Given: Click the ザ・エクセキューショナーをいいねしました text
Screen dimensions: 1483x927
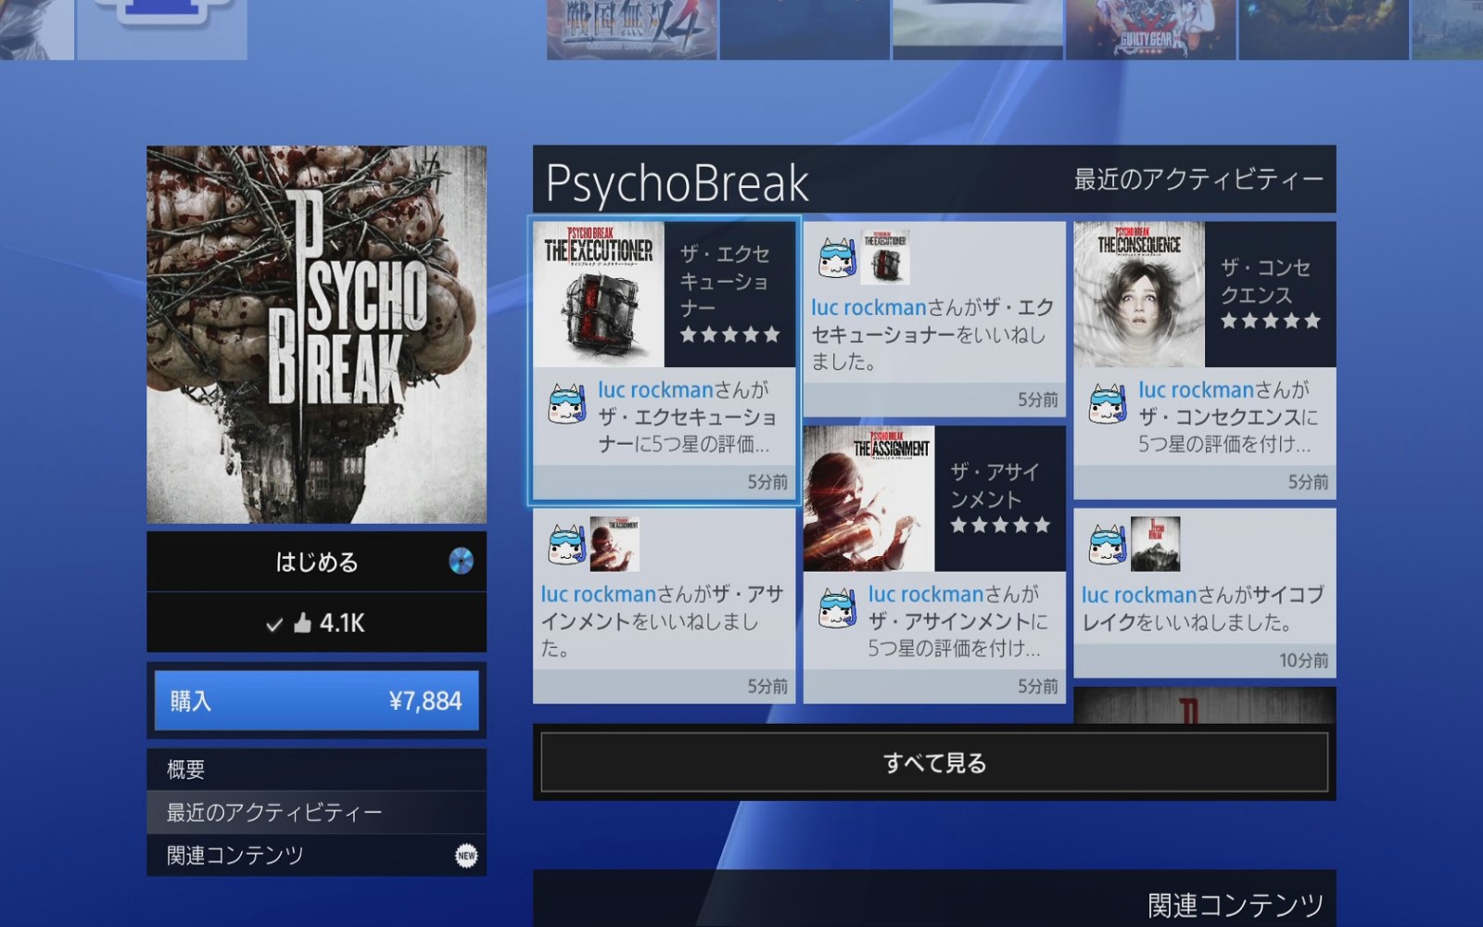Looking at the screenshot, I should pos(932,334).
